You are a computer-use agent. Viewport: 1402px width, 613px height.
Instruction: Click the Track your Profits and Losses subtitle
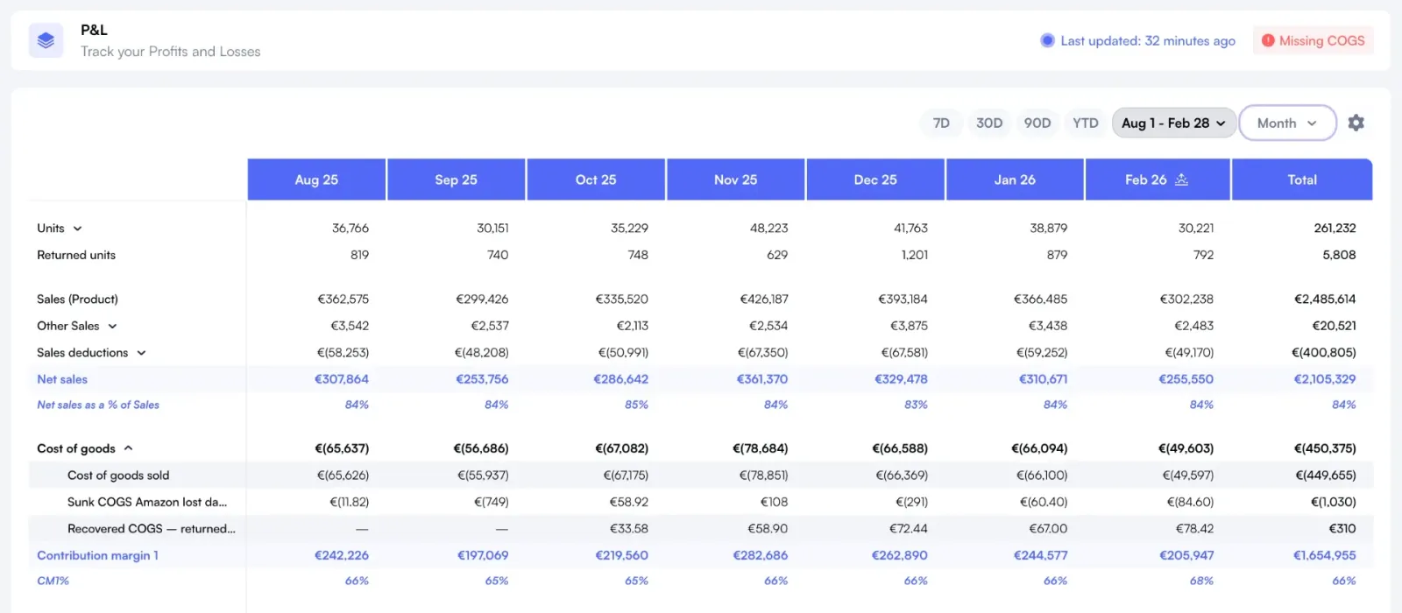click(x=171, y=52)
